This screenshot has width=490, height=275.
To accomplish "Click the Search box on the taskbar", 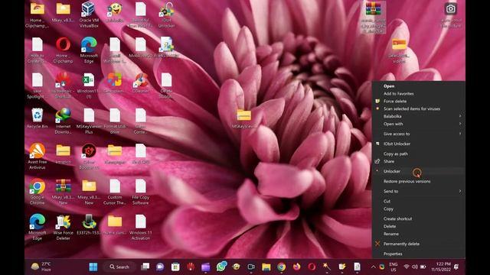I will pyautogui.click(x=119, y=267).
